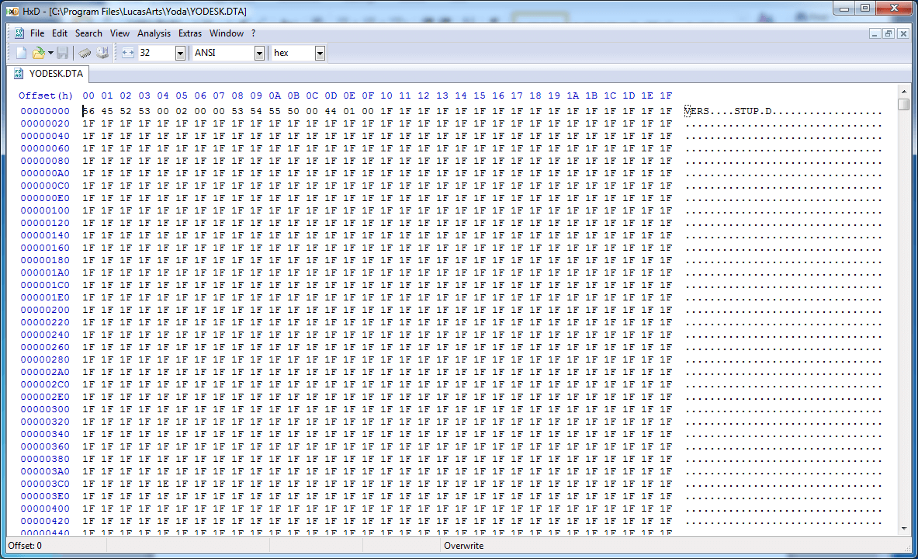This screenshot has height=559, width=918.
Task: Click the Save floppy disk icon
Action: pos(62,53)
